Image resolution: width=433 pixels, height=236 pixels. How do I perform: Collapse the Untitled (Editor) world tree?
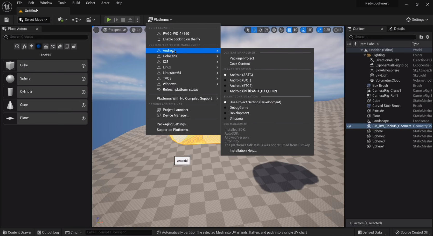362,50
